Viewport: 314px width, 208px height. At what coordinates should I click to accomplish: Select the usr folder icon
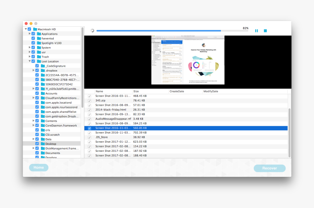pyautogui.click(x=39, y=52)
